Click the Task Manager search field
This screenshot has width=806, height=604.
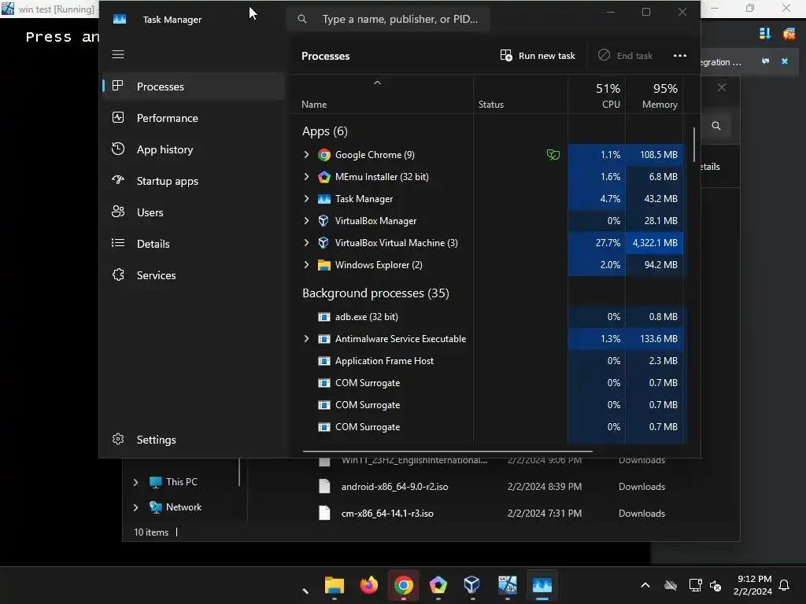[388, 19]
